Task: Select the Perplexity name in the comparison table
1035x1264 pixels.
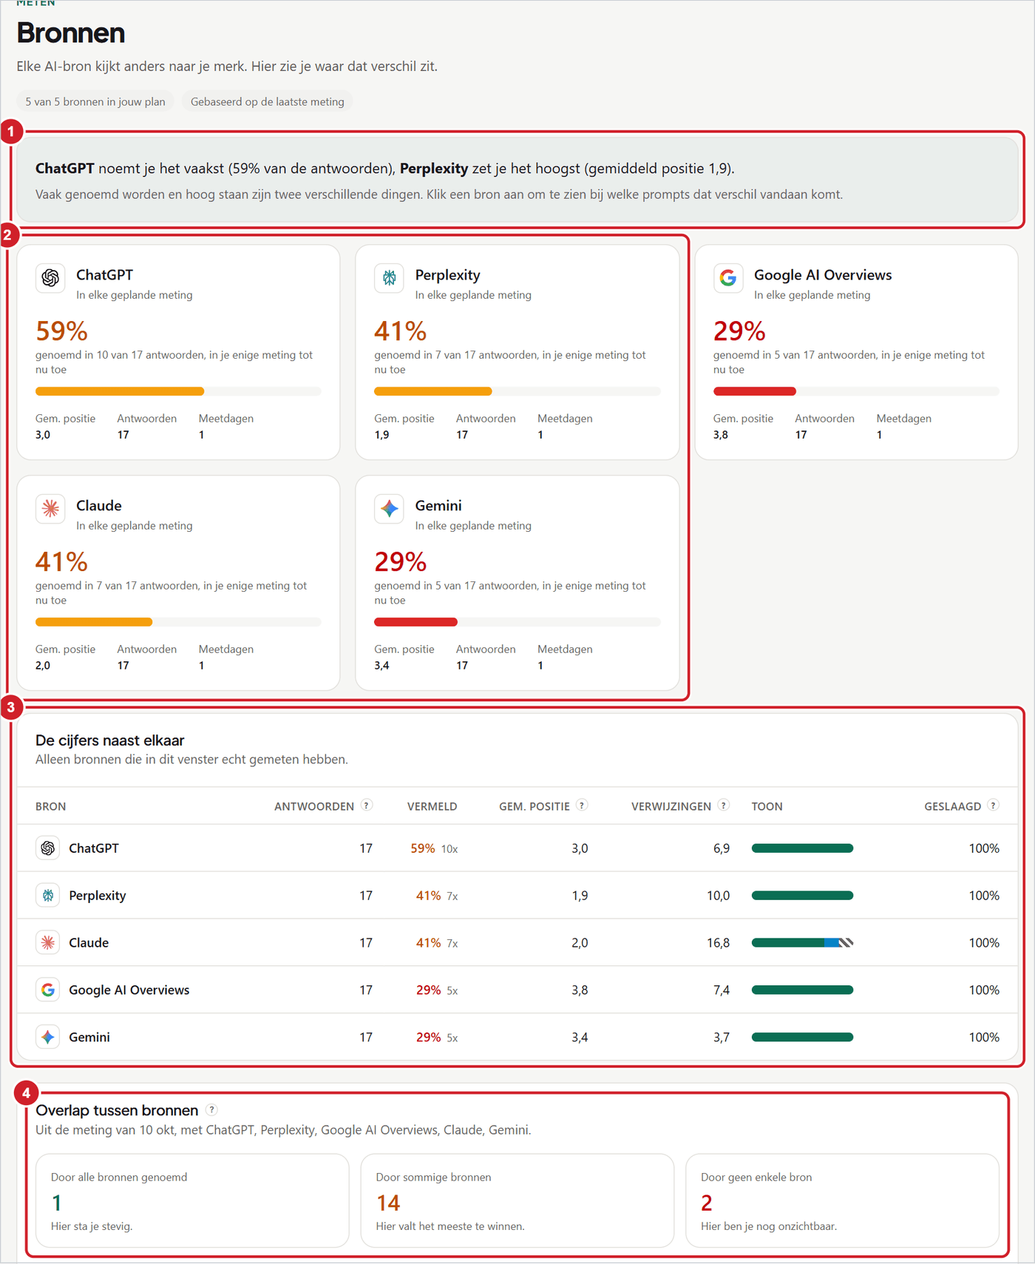Action: (98, 896)
